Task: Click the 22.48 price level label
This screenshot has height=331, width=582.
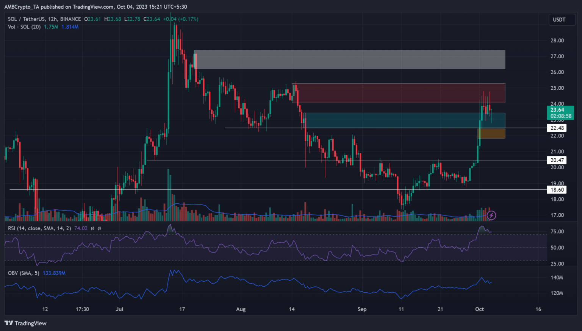Action: click(557, 128)
